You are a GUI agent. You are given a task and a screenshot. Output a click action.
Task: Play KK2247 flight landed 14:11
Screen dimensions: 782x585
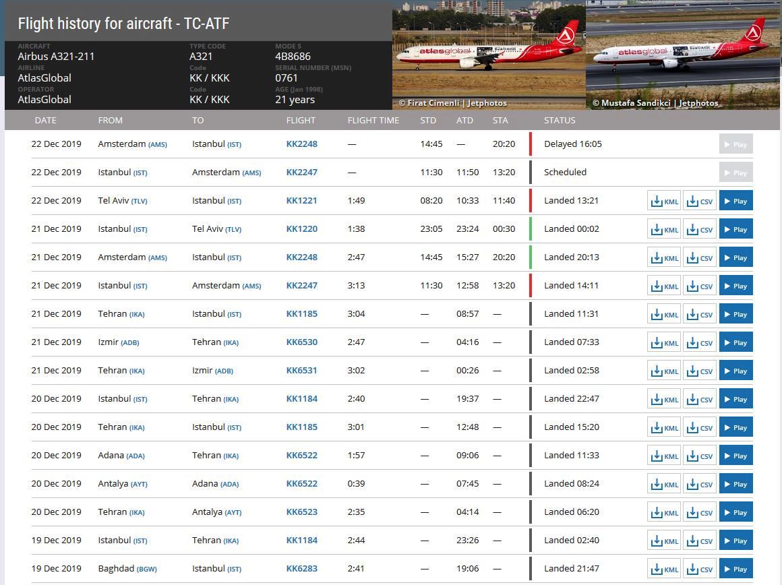coord(735,286)
